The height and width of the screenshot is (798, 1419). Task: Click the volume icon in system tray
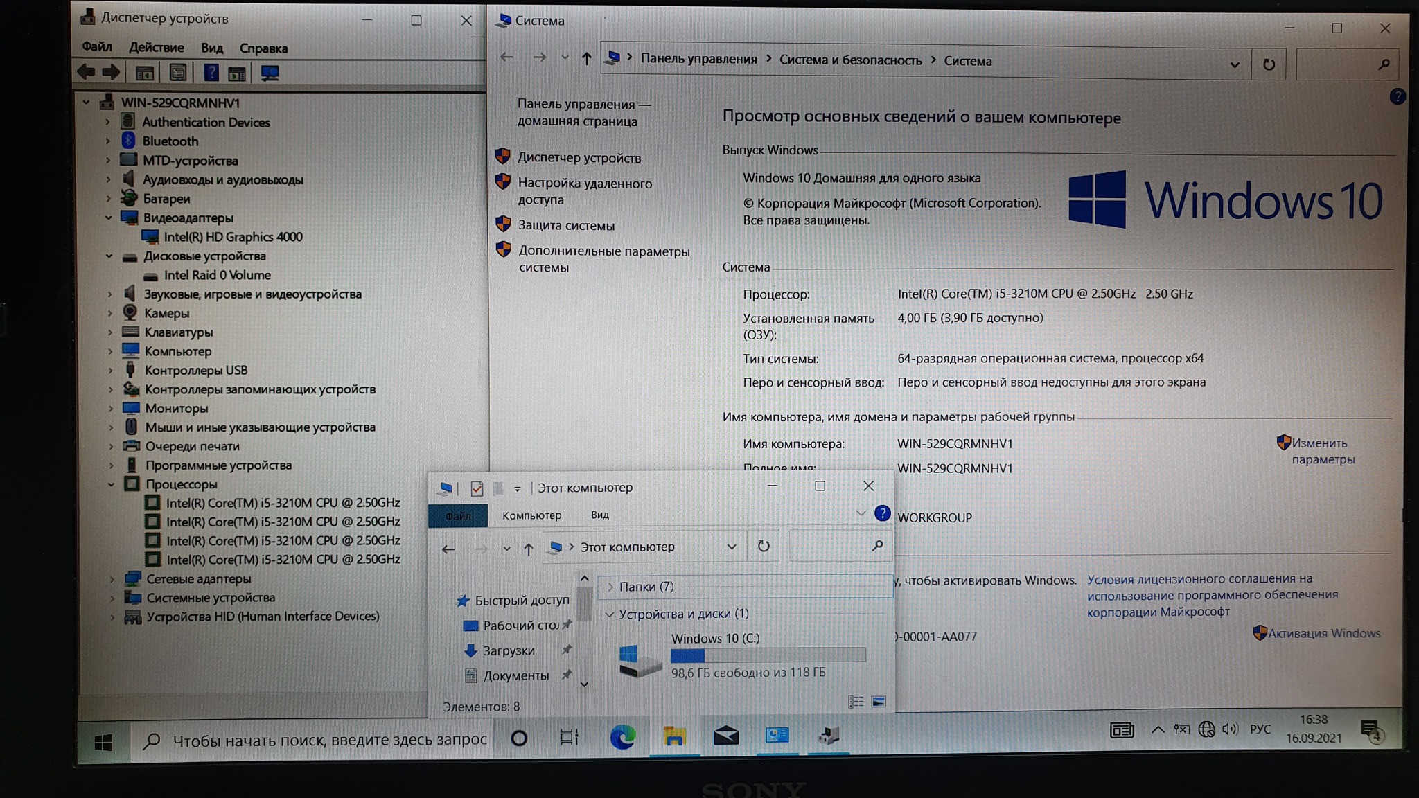1230,729
